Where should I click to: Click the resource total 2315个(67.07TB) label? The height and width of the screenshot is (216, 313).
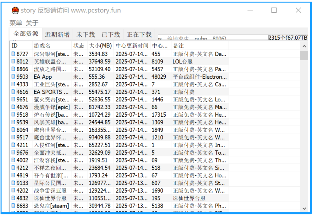(x=288, y=37)
